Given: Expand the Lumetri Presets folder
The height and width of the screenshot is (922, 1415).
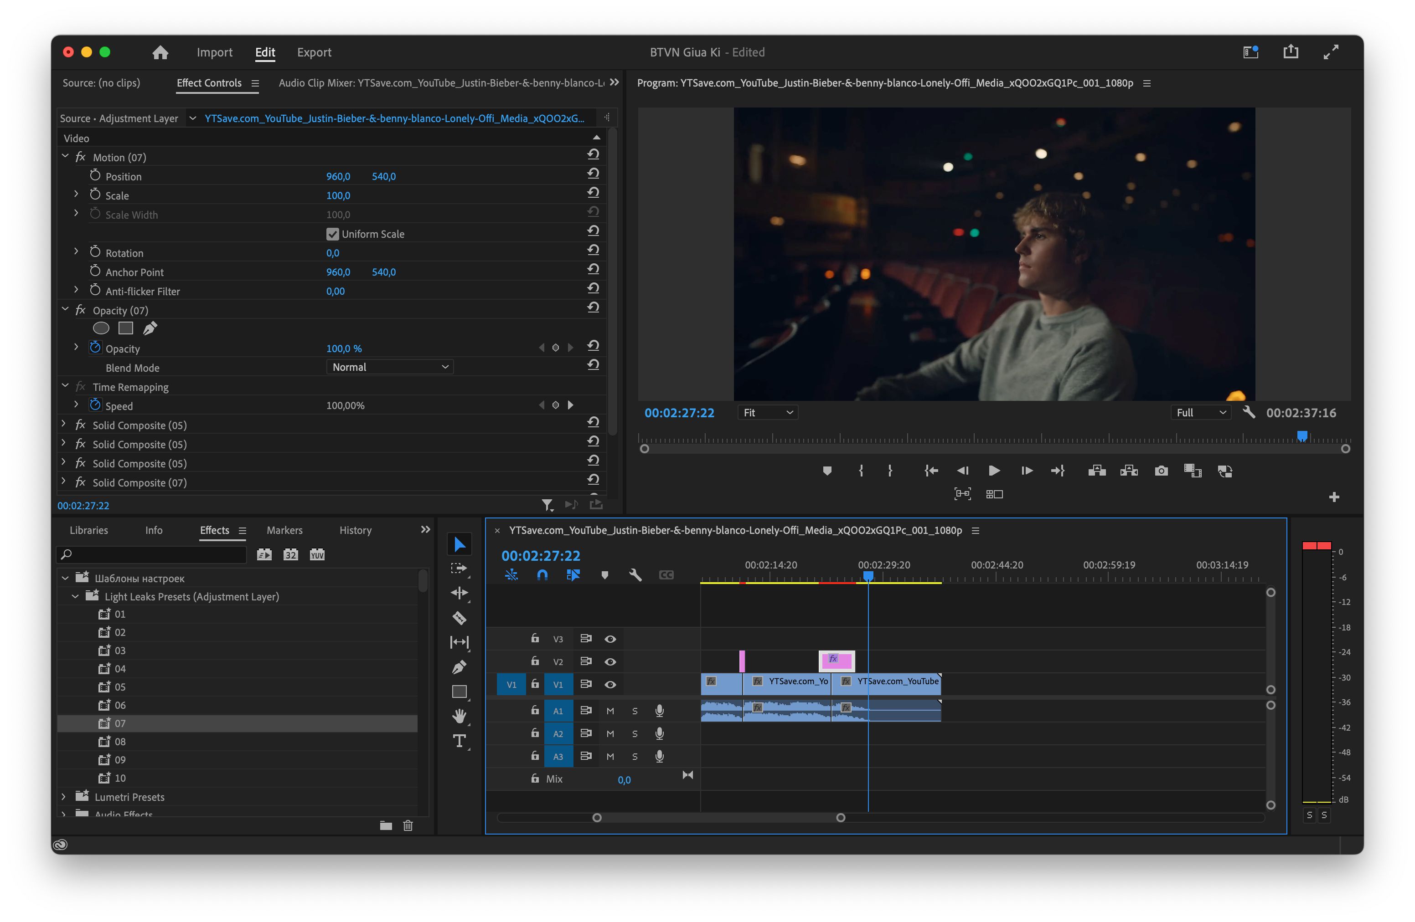Looking at the screenshot, I should click(64, 797).
